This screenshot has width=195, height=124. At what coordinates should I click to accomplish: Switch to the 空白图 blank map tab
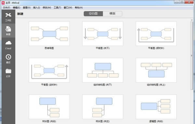(x=93, y=14)
